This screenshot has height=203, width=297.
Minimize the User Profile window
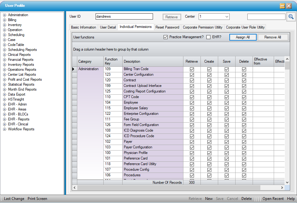[282, 6]
